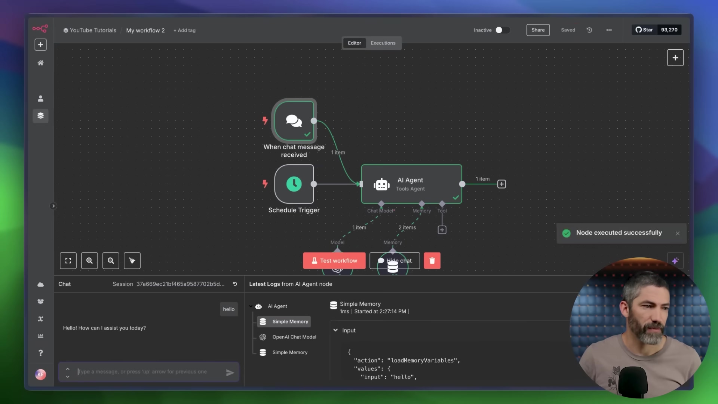
Task: Open the YouTube Tutorials project link
Action: click(90, 30)
